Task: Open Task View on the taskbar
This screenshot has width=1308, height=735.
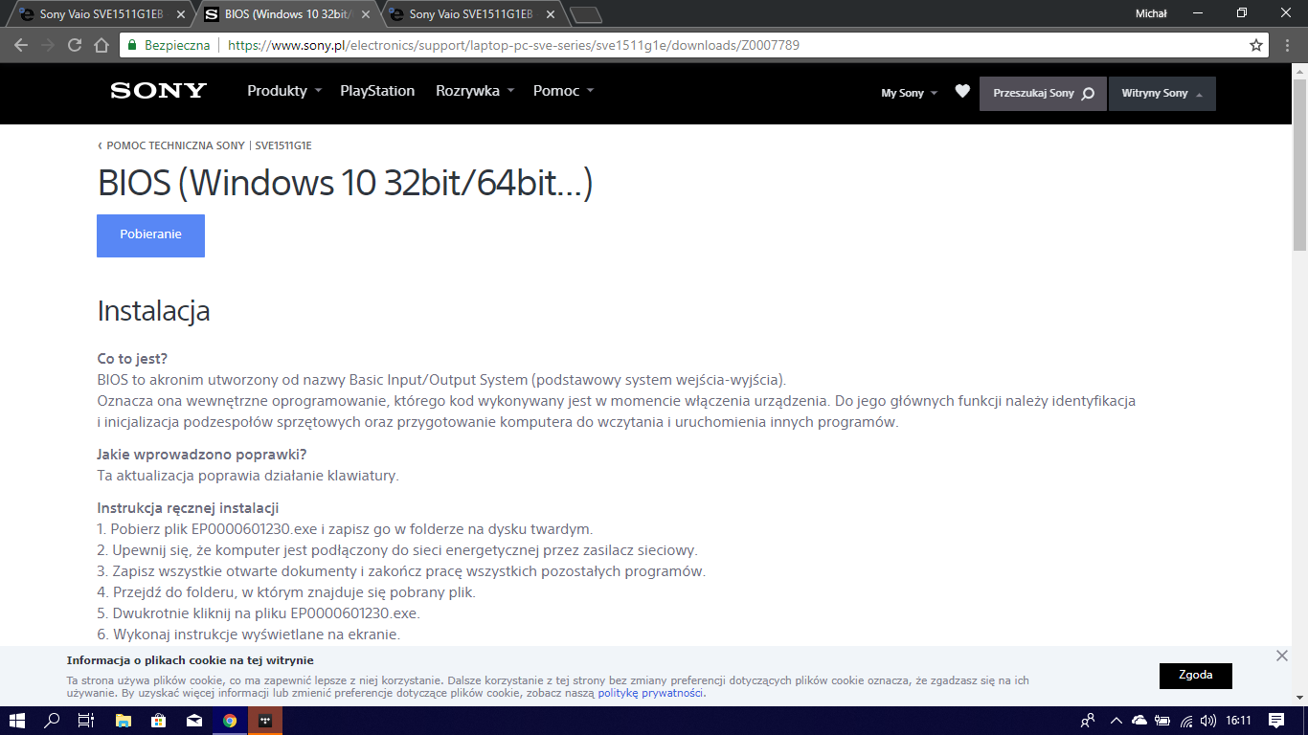Action: (x=86, y=721)
